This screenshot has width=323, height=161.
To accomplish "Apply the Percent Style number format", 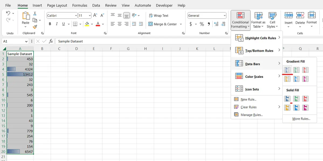I will click(201, 24).
